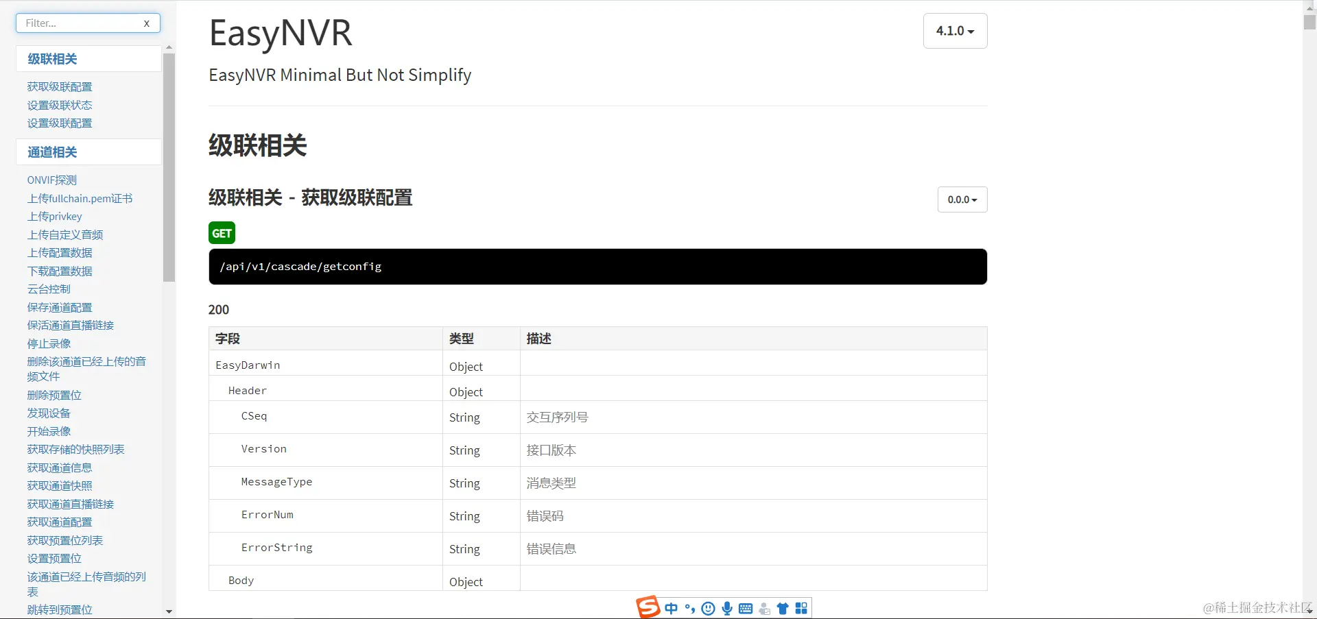This screenshot has width=1317, height=619.
Task: Select the Body field row
Action: point(597,579)
